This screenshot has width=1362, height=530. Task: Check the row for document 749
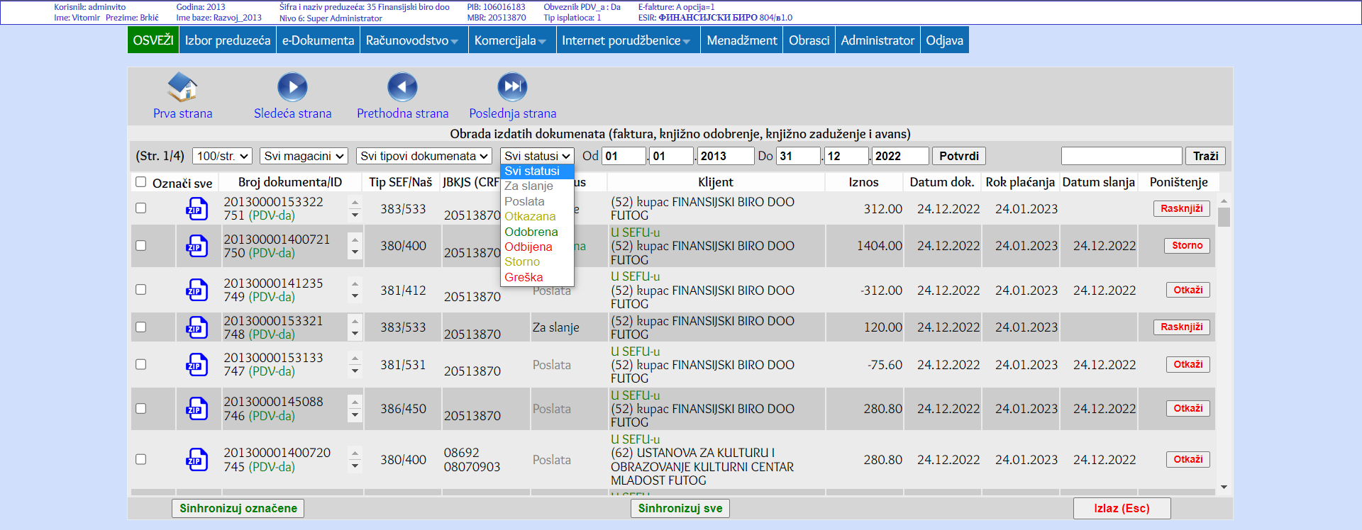click(x=140, y=289)
